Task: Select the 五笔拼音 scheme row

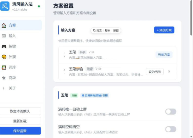Action: click(117, 72)
